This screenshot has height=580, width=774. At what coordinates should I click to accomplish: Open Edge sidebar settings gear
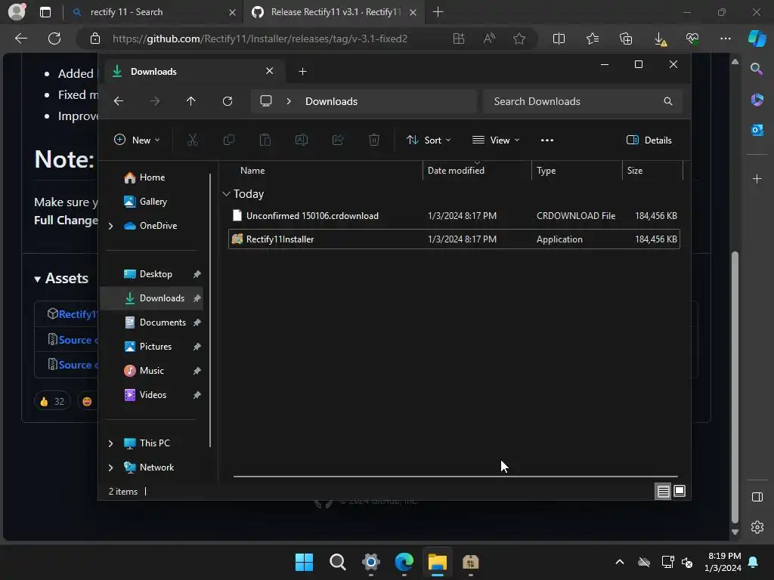point(757,527)
